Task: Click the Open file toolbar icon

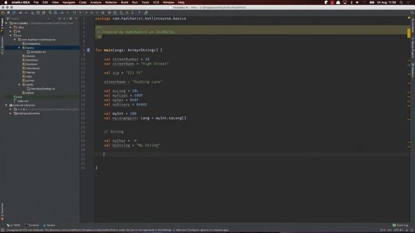Action: (3, 13)
